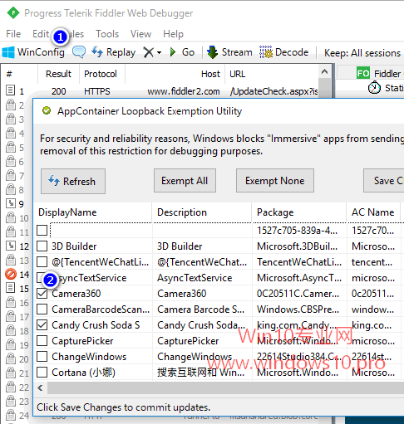Click the Exempt All button
This screenshot has width=404, height=424.
pos(185,181)
